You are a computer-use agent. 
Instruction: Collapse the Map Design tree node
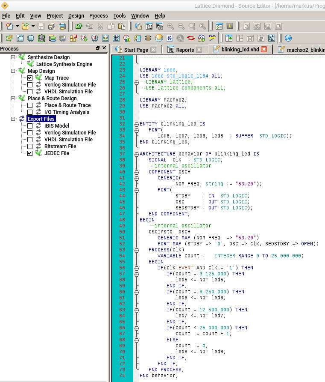[x=13, y=71]
